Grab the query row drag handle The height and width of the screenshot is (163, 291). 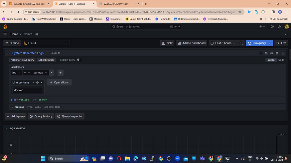point(283,53)
